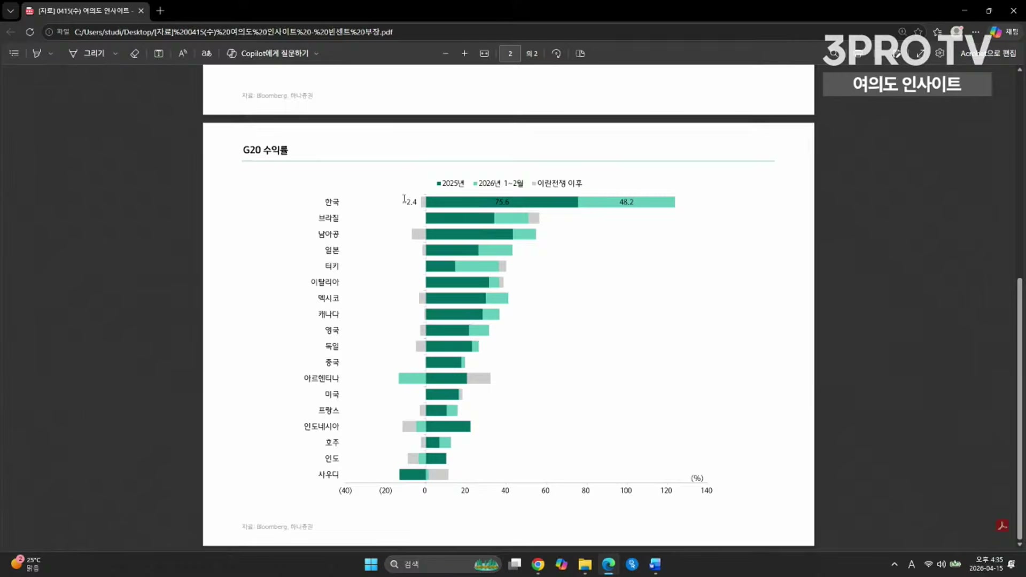Click the translate icon
The width and height of the screenshot is (1026, 577).
pos(206,53)
